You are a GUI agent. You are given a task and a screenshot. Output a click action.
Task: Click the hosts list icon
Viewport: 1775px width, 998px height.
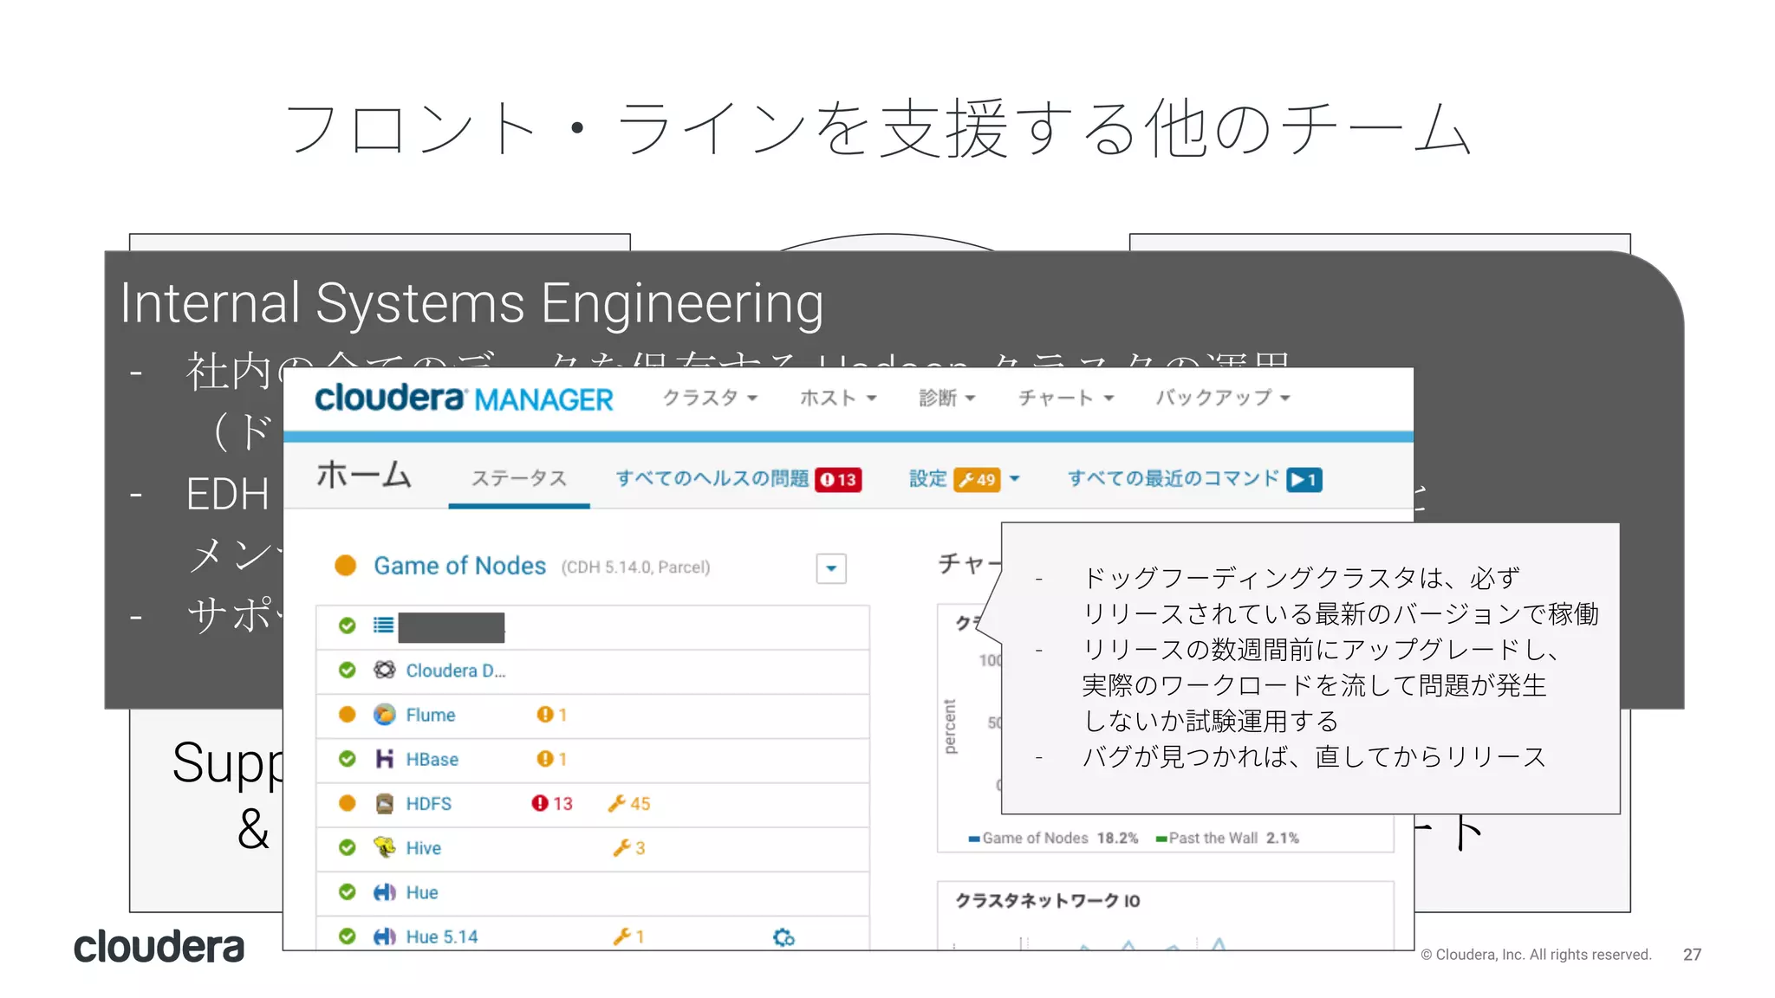coord(384,625)
